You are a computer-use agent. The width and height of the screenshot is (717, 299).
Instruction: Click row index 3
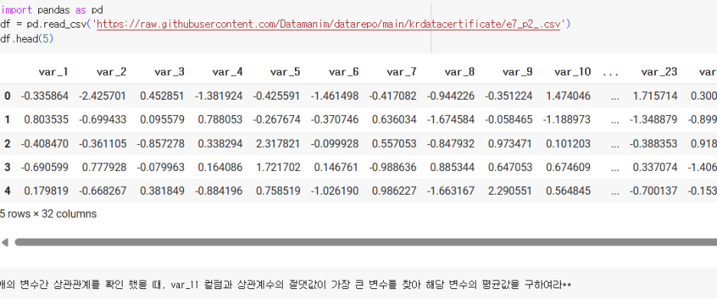(x=8, y=167)
